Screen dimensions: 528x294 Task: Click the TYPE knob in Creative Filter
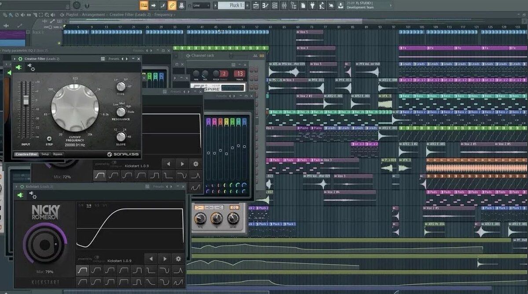121,86
